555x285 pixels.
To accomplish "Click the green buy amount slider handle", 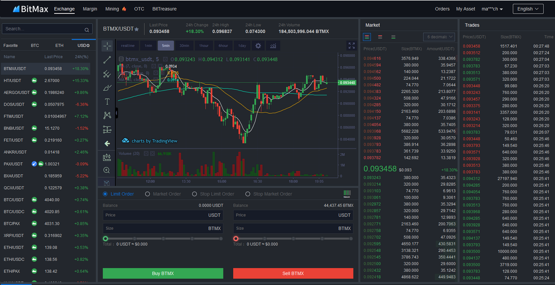I will point(105,239).
